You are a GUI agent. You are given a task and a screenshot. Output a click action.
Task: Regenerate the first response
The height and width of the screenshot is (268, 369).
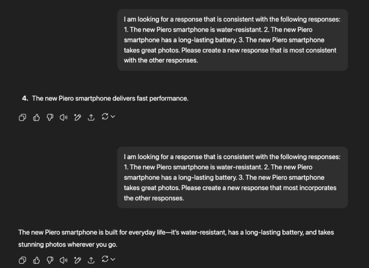[105, 117]
